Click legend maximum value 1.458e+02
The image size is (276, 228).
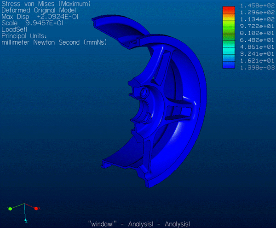tap(257, 6)
